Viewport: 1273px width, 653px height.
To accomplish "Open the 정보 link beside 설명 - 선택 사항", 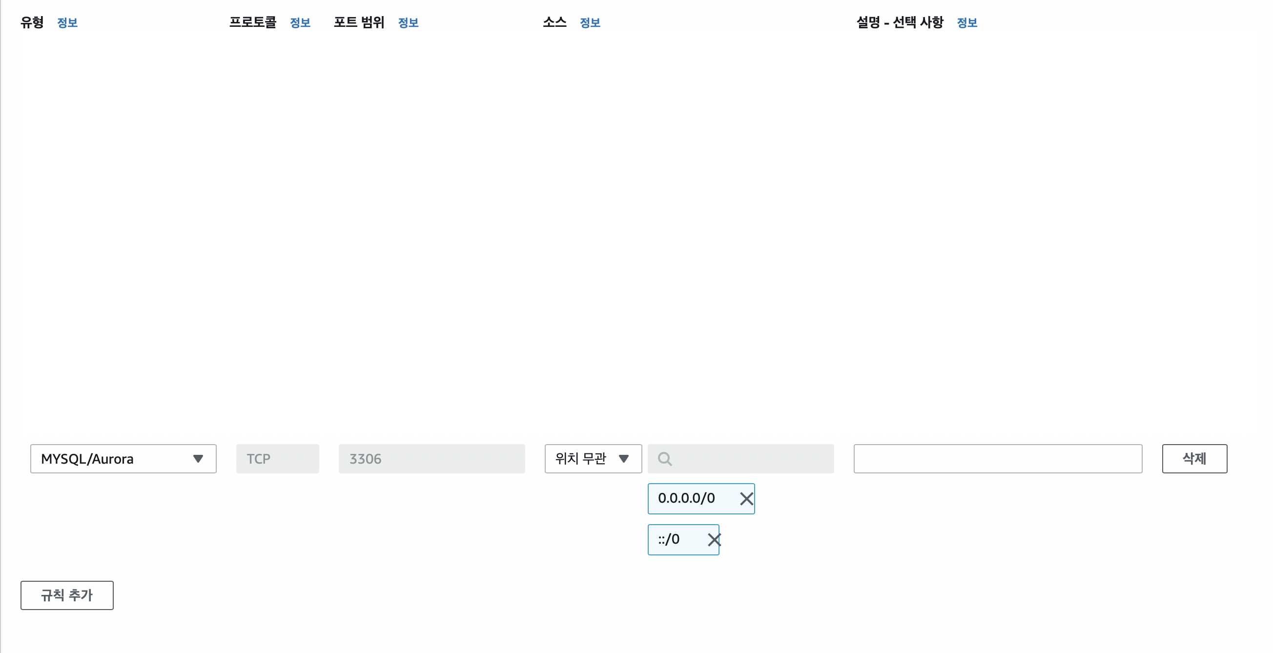I will [966, 23].
